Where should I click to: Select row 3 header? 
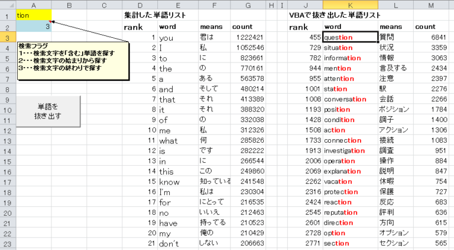point(8,38)
